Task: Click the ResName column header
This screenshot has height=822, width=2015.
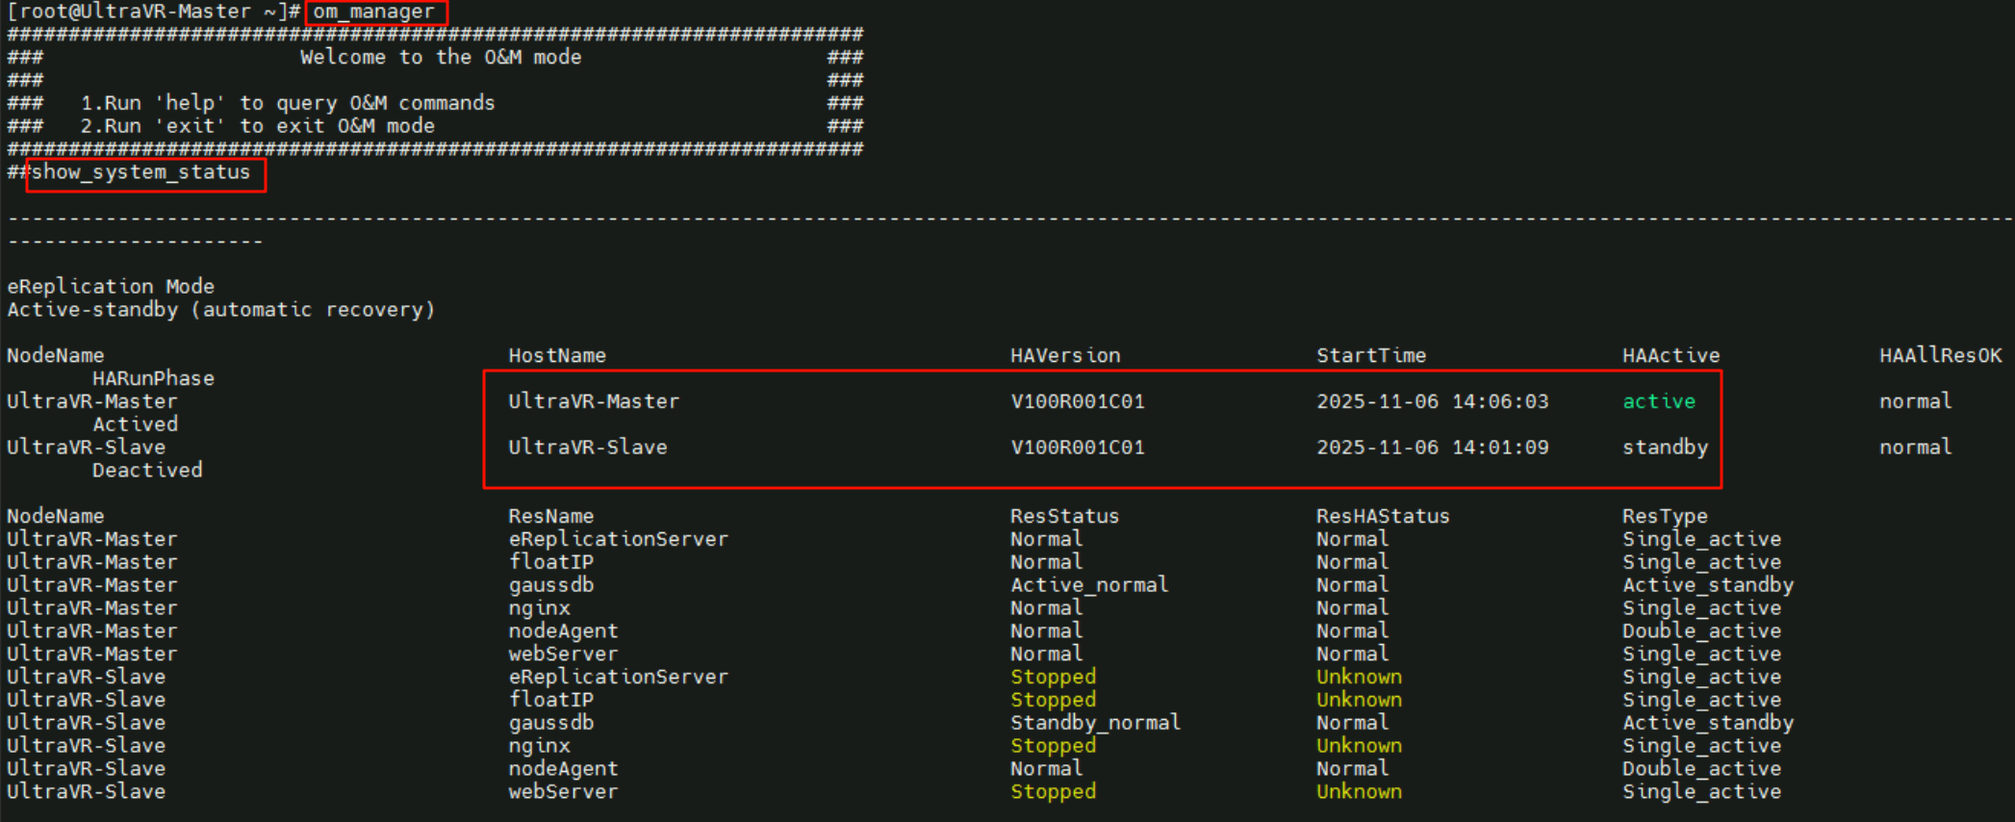Action: (550, 516)
